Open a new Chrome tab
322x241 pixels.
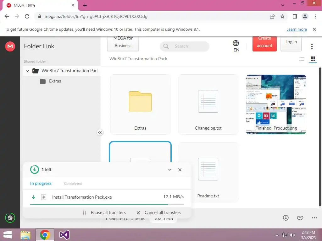tap(85, 5)
